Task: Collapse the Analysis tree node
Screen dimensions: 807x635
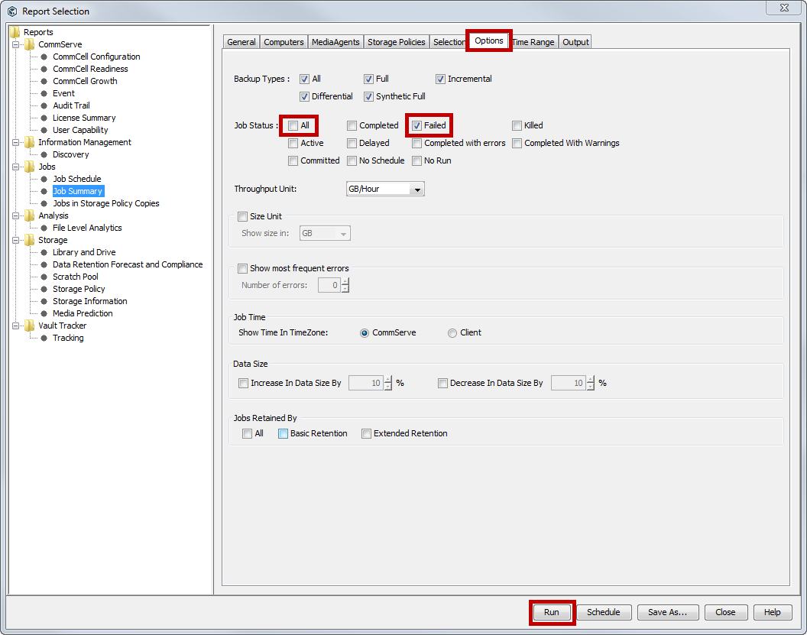Action: click(x=15, y=215)
